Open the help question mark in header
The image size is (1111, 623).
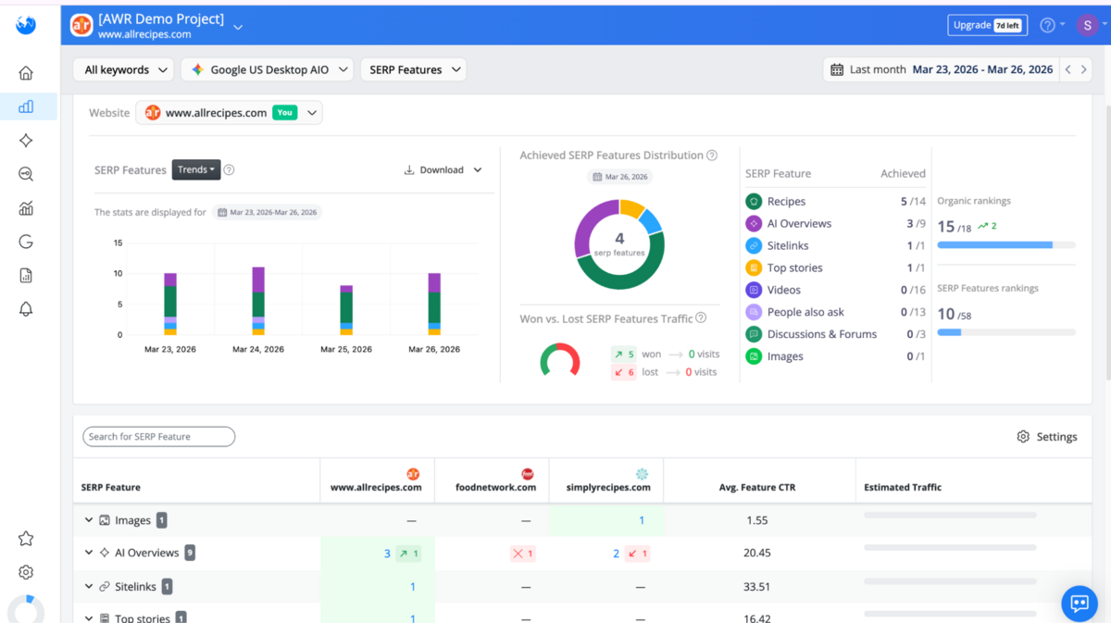click(x=1047, y=25)
